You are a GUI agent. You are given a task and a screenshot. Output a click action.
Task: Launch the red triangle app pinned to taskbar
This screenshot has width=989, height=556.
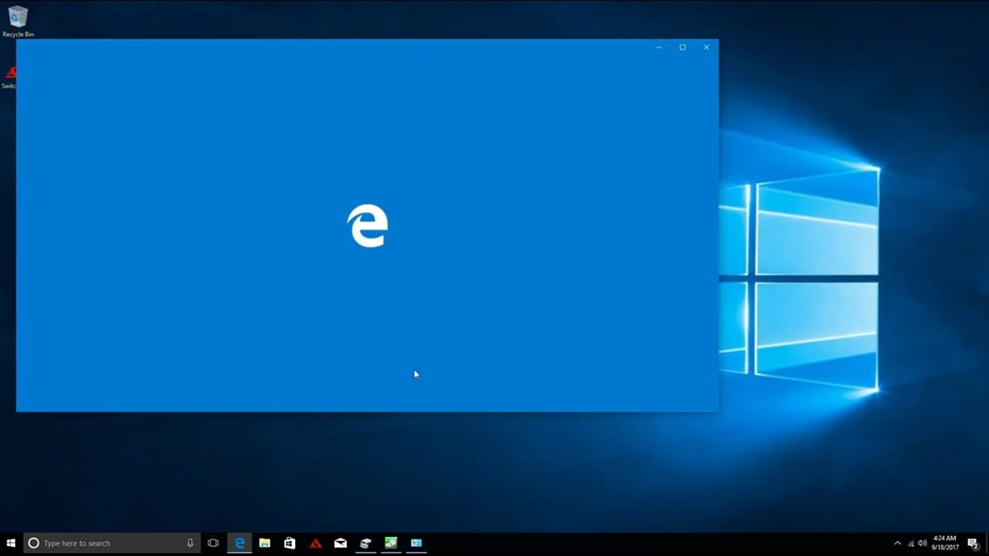click(x=315, y=543)
